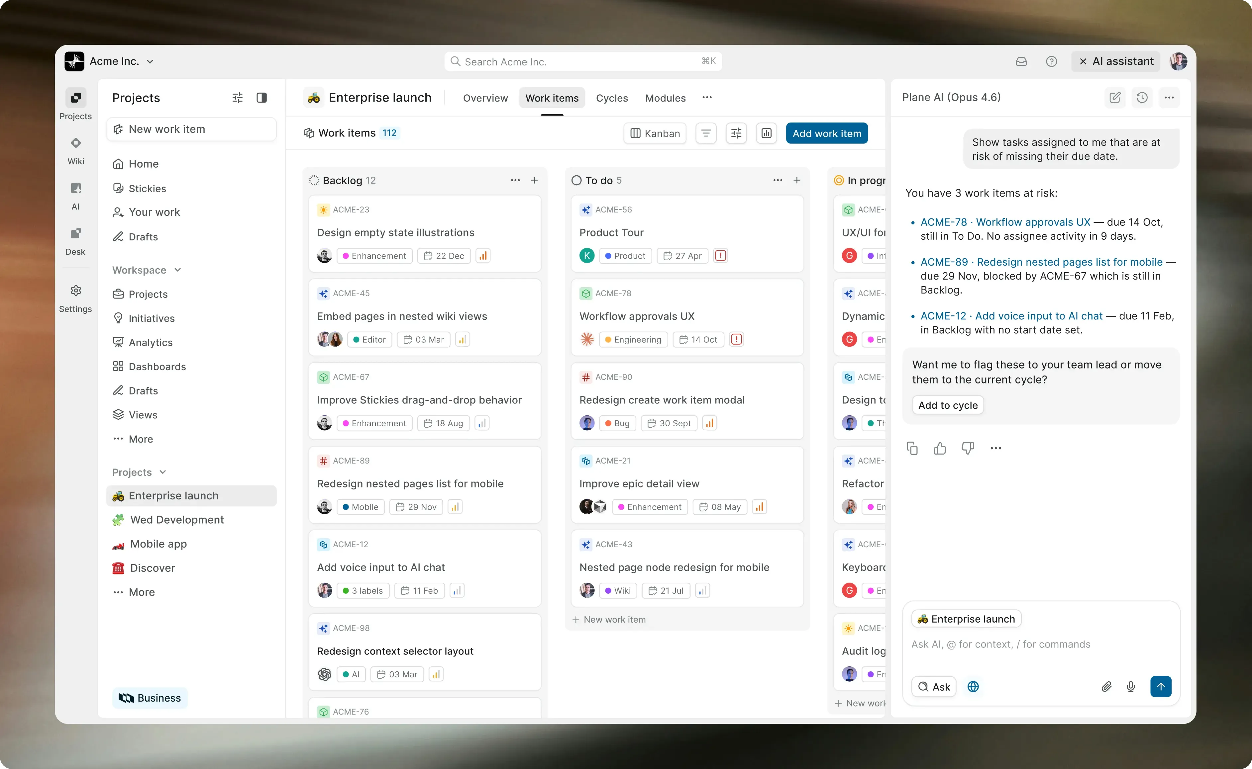
Task: Open the analytics chart icon in toolbar
Action: pos(766,133)
